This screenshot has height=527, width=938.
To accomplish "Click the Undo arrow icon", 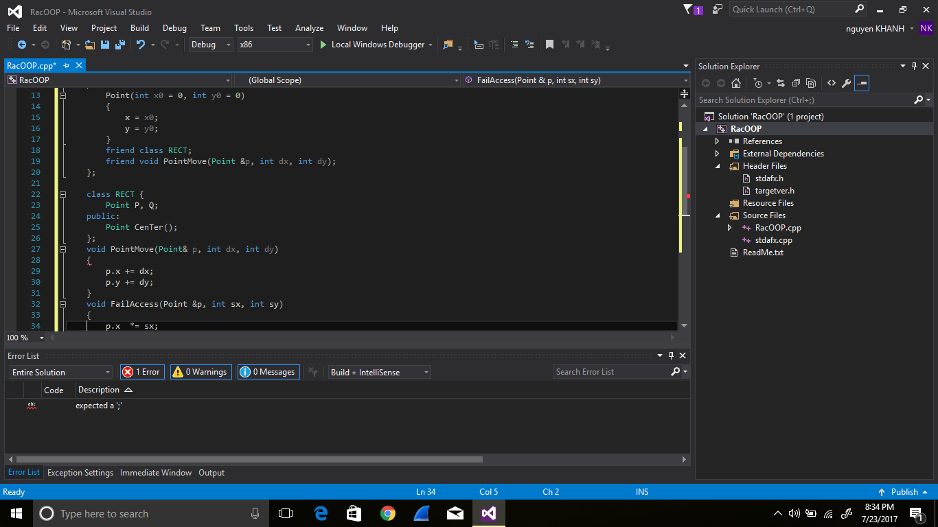I will pos(140,45).
